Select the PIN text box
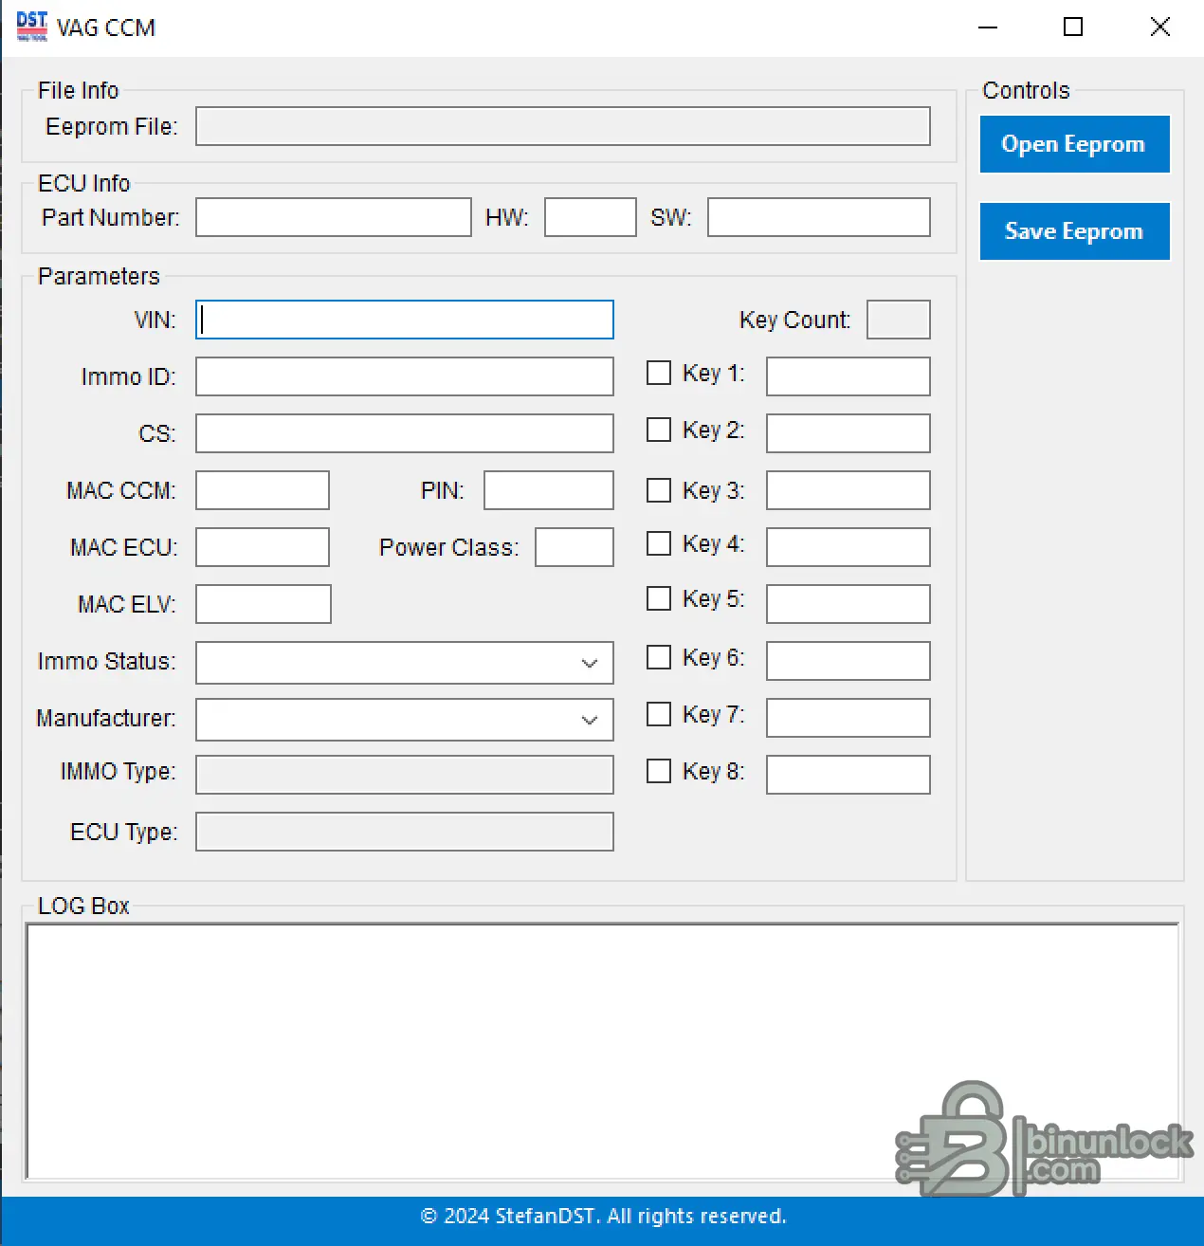This screenshot has width=1204, height=1246. 549,490
